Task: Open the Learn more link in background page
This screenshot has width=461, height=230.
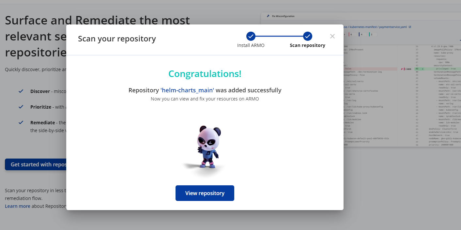Action: pos(18,206)
